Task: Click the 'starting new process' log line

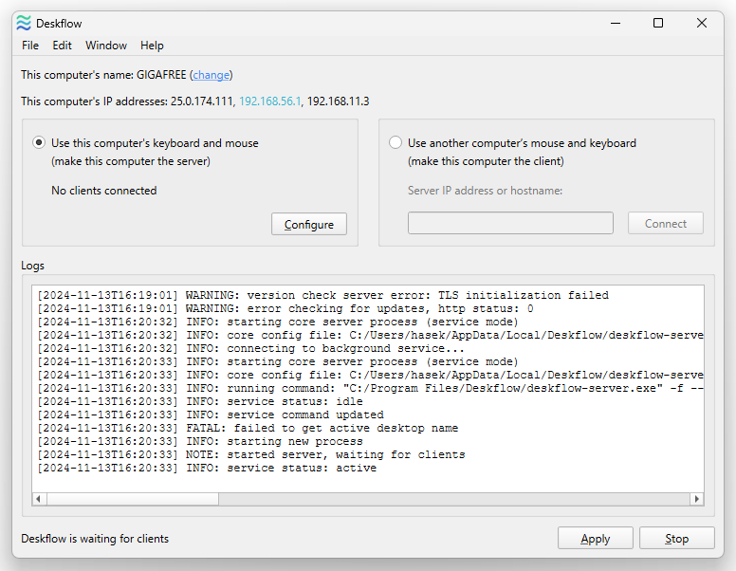Action: [200, 441]
